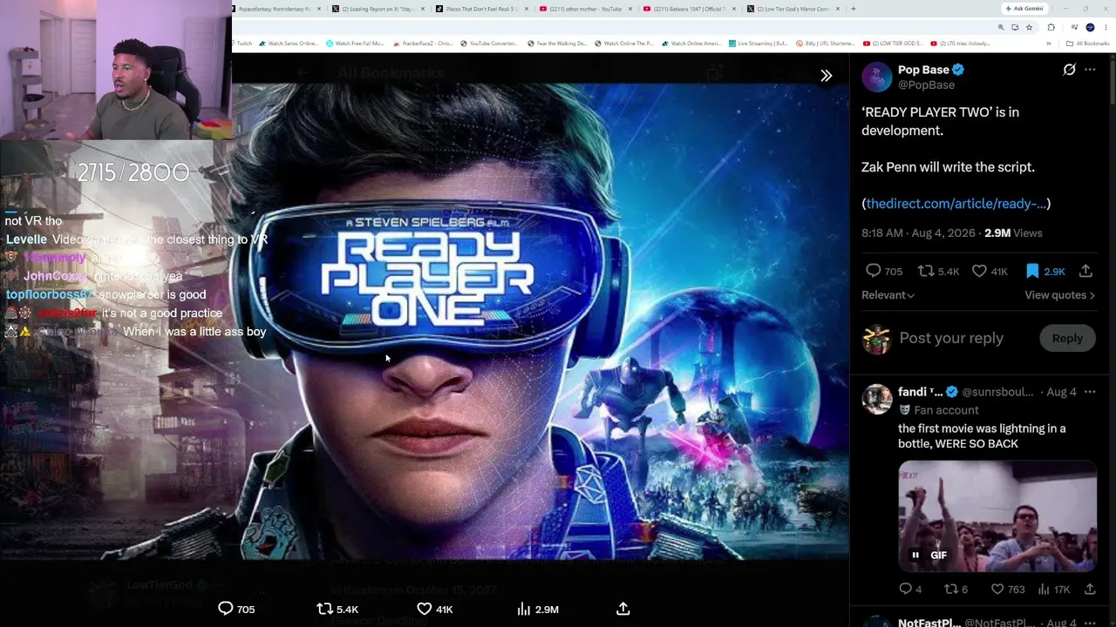This screenshot has width=1116, height=627.
Task: Open thedirect.com article link
Action: [956, 204]
